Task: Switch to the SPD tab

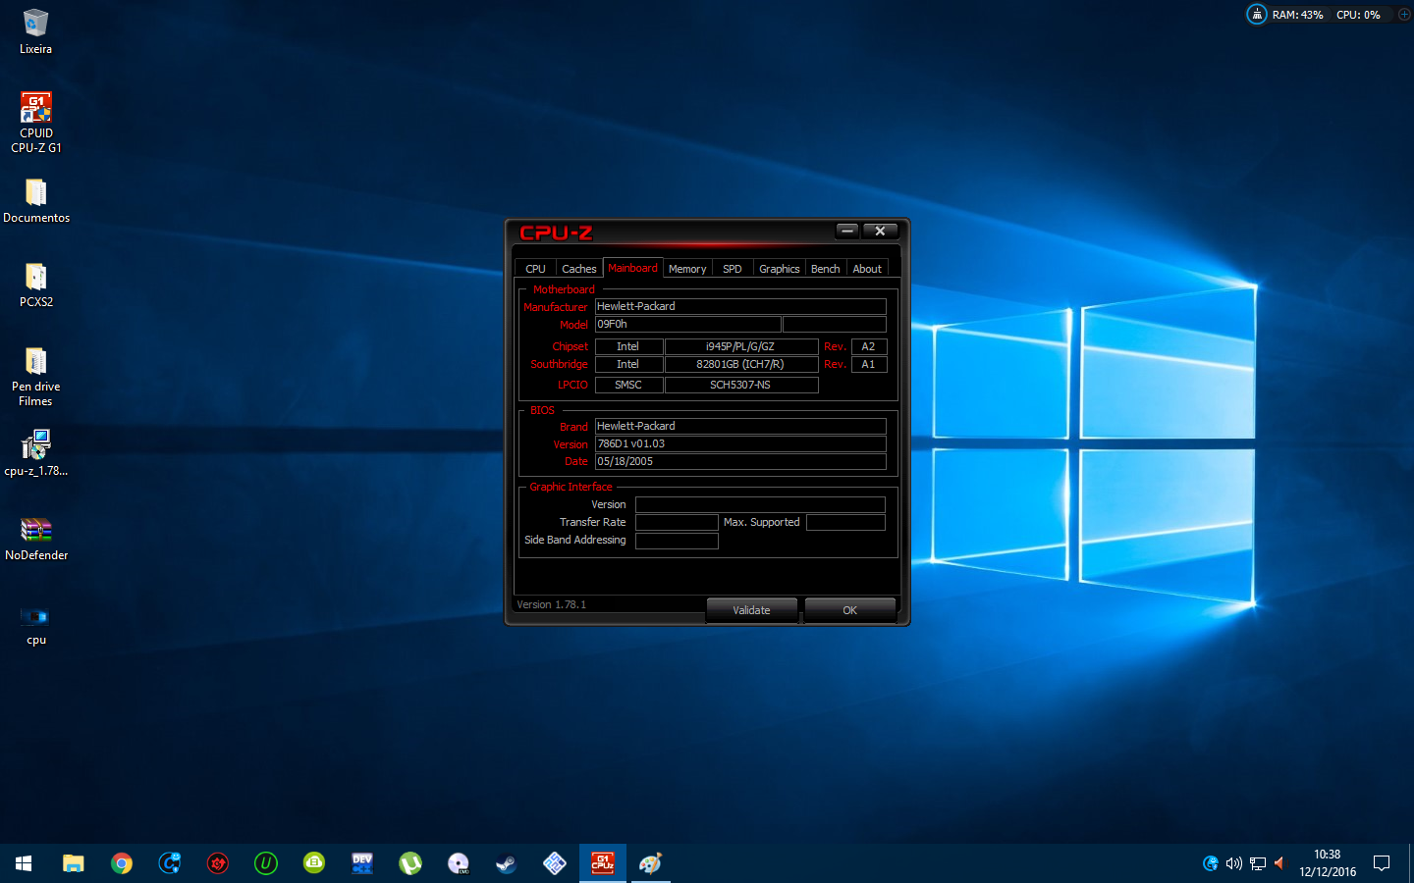Action: coord(733,269)
